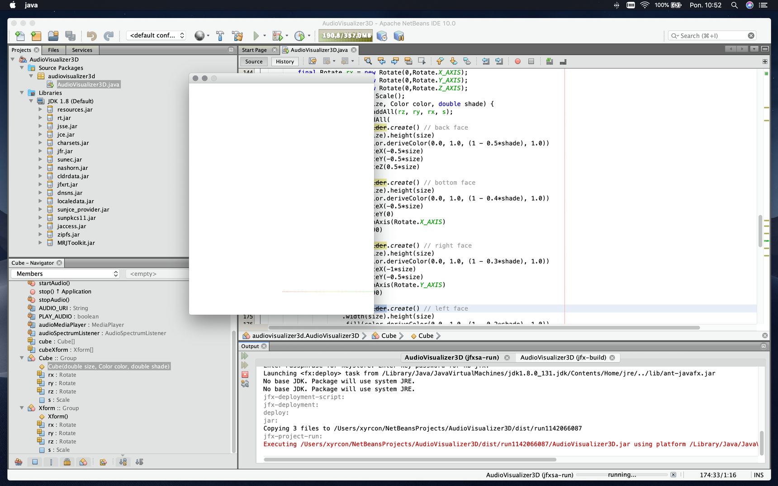
Task: Switch to Start Page tab
Action: coord(254,50)
